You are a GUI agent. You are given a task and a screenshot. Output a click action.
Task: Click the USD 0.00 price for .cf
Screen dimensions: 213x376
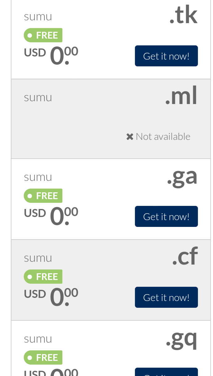point(51,296)
